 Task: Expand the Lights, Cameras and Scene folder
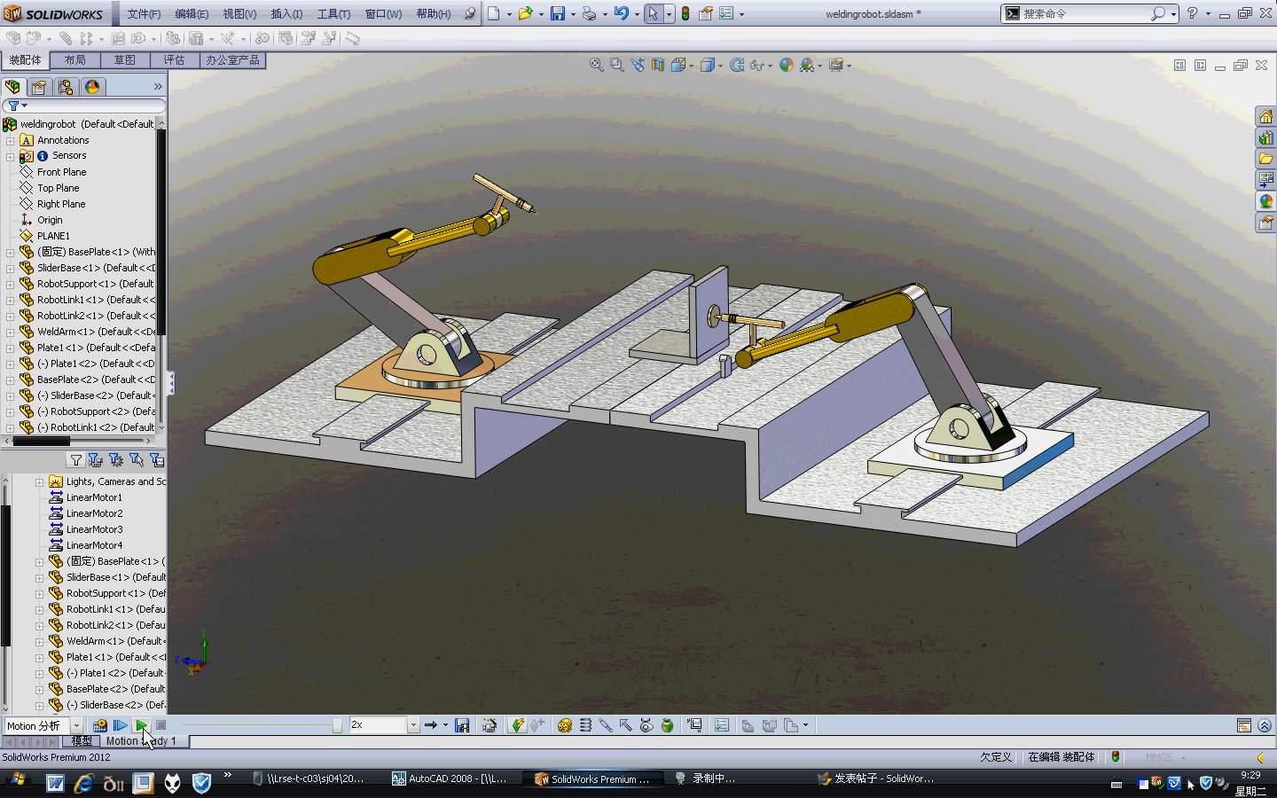click(39, 482)
